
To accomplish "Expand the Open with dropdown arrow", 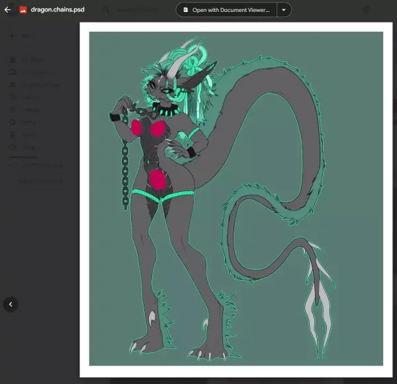I will pos(284,10).
